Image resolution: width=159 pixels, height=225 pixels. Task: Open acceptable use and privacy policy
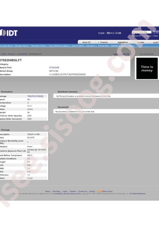(x=67, y=194)
